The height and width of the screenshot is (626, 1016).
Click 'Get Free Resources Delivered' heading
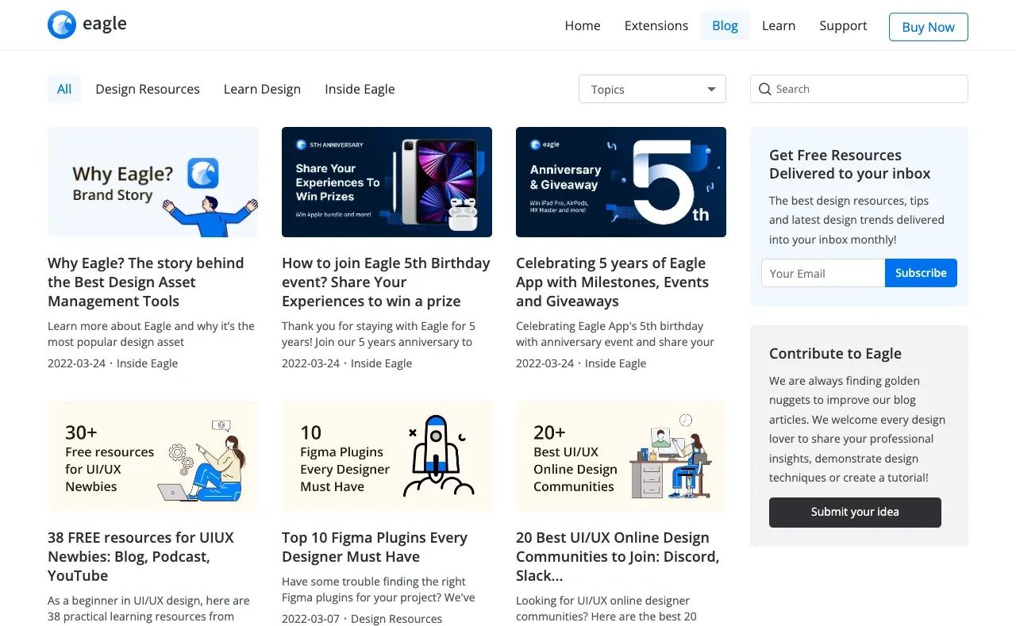[850, 164]
